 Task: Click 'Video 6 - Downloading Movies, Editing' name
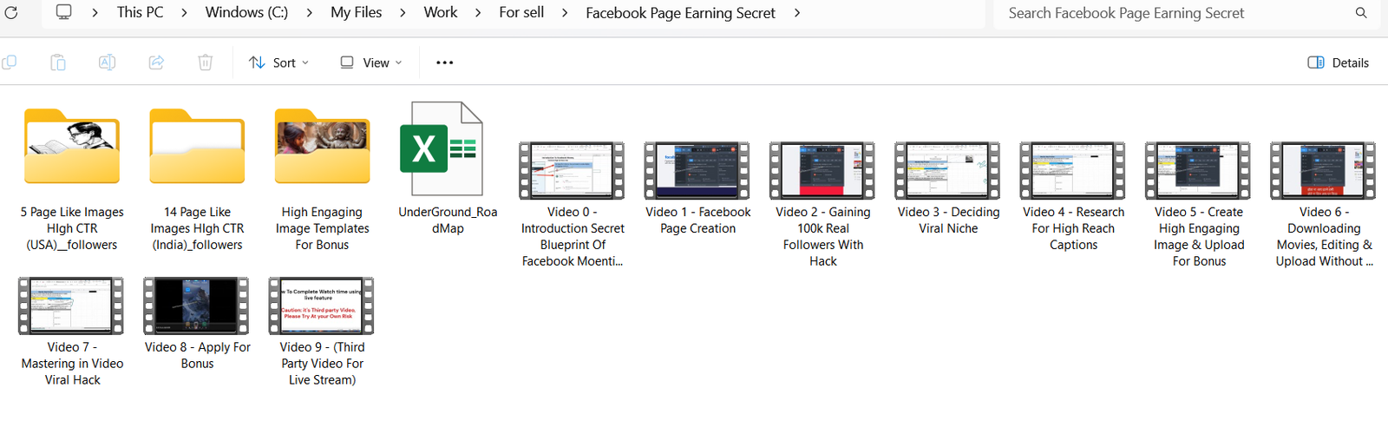click(1324, 236)
